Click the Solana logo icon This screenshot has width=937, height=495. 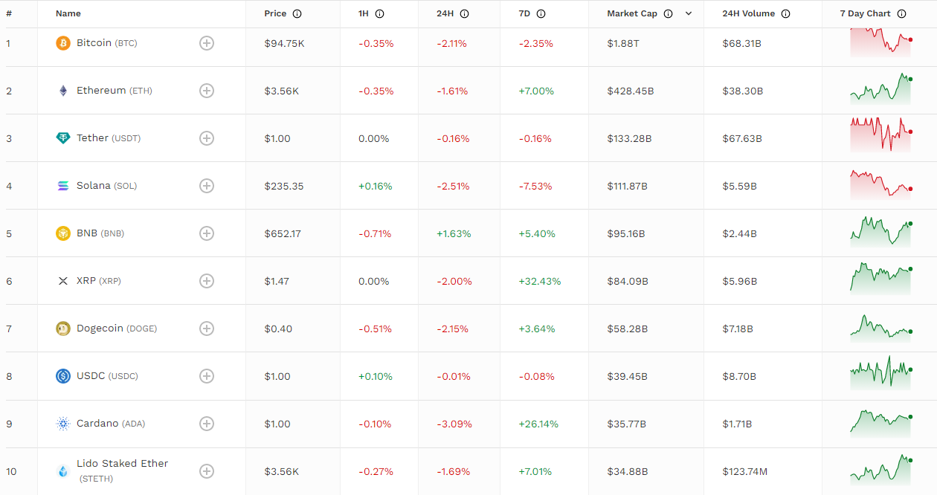(x=63, y=186)
